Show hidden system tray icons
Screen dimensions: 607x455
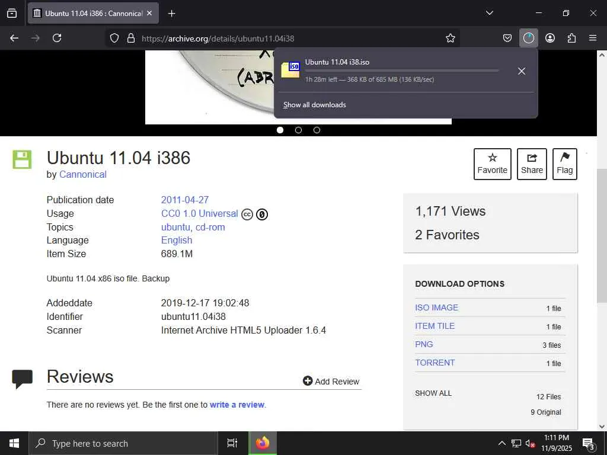[501, 443]
